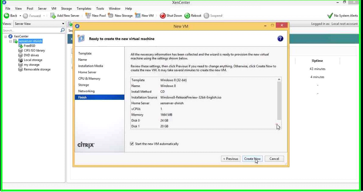Click the XenCenter logo in title bar
The image size is (363, 192).
(x=4, y=2)
